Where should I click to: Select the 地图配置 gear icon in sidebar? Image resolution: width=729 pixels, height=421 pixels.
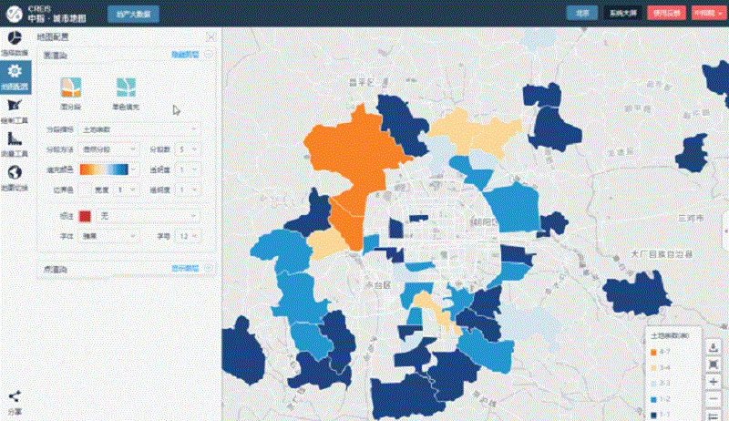tap(14, 76)
